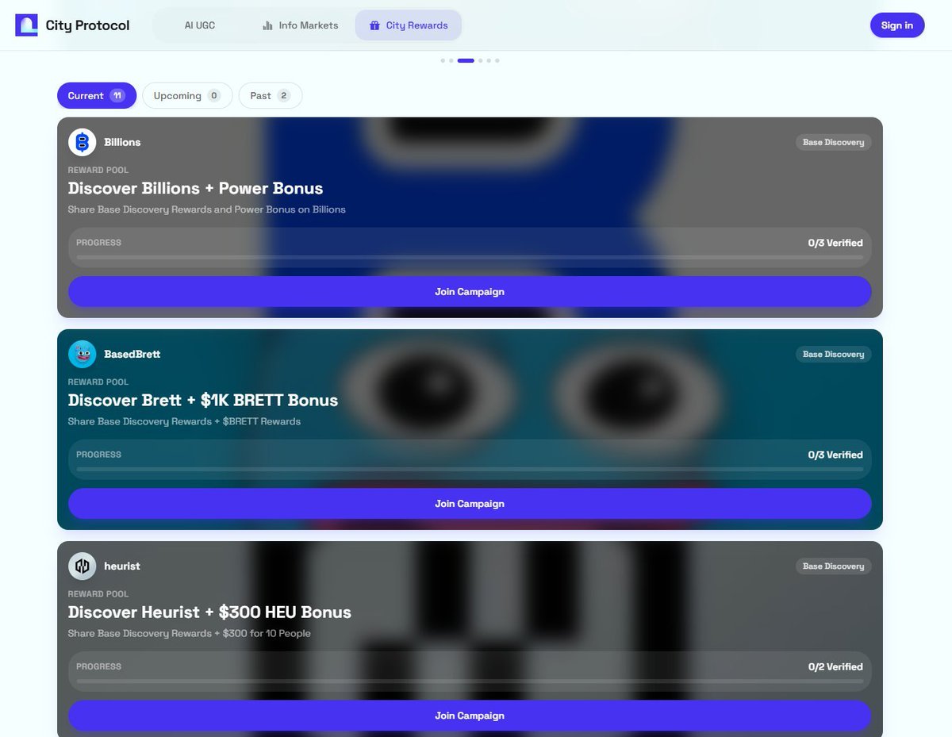Screen dimensions: 952x737
Task: Click the "Discover Billions + Power Bonus" title
Action: pyautogui.click(x=195, y=189)
